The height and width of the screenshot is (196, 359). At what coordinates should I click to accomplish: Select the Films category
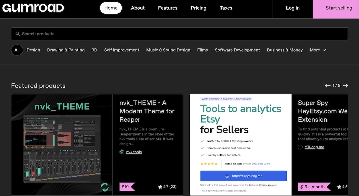[202, 50]
